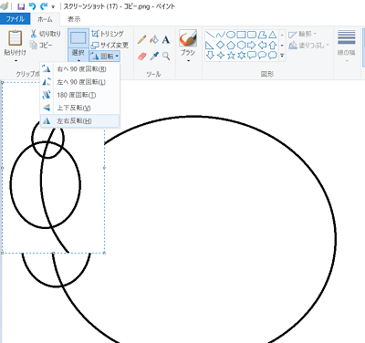Select the Magnifier tool
This screenshot has height=343, width=365.
(166, 56)
